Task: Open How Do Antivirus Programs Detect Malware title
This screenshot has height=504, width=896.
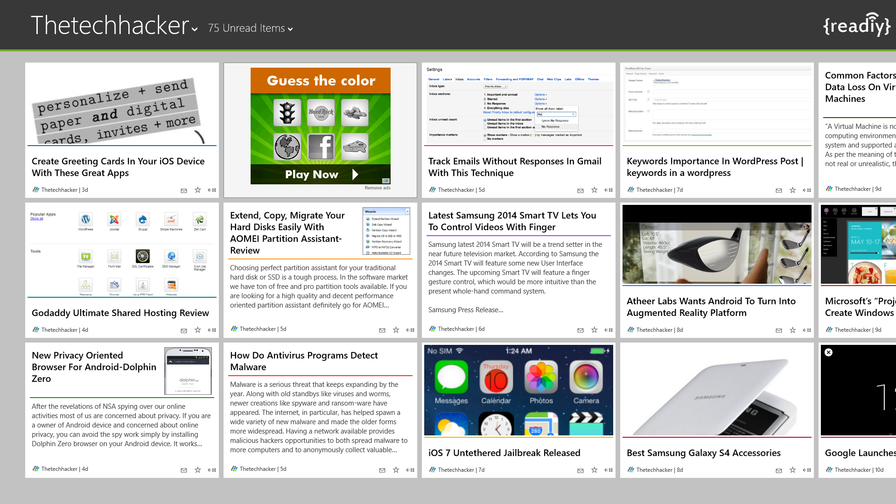Action: point(304,361)
